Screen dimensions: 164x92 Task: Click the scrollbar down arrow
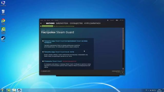pos(123,69)
